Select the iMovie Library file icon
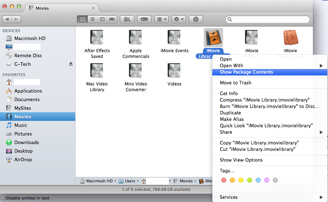The width and height of the screenshot is (328, 202). tap(213, 38)
